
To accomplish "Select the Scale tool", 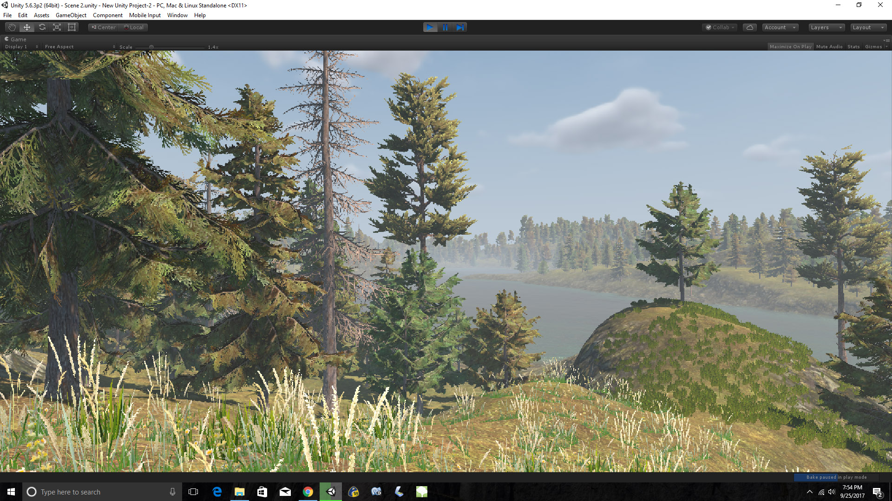I will [x=57, y=27].
